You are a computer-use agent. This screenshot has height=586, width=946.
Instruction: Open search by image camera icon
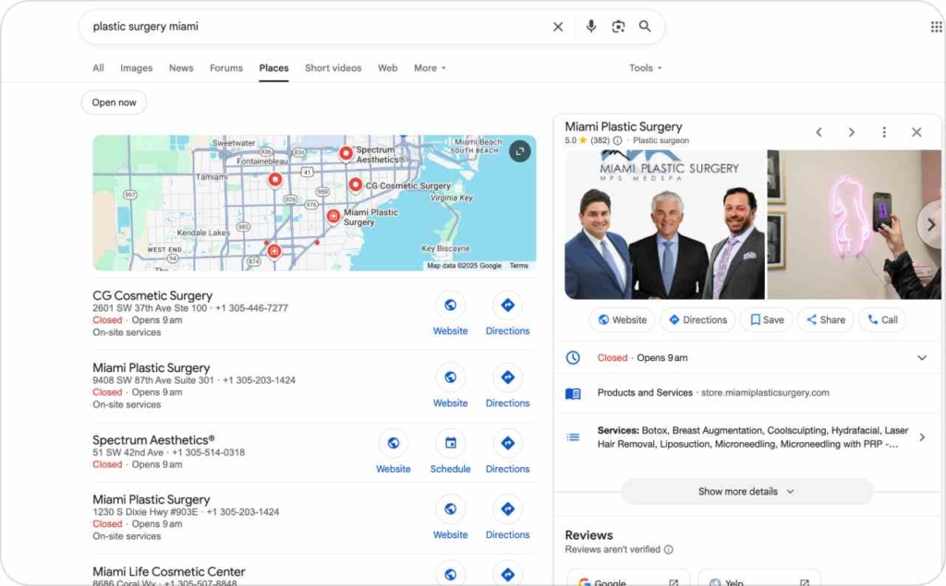618,27
